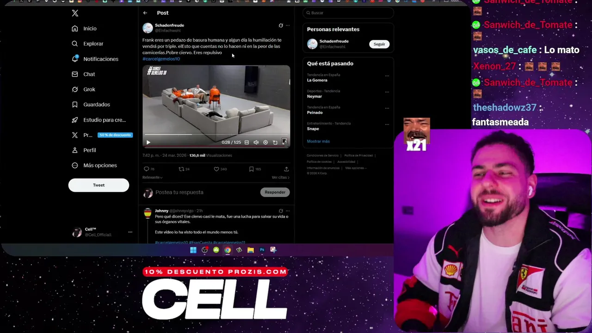Open more options on Johnny's reply

[288, 211]
